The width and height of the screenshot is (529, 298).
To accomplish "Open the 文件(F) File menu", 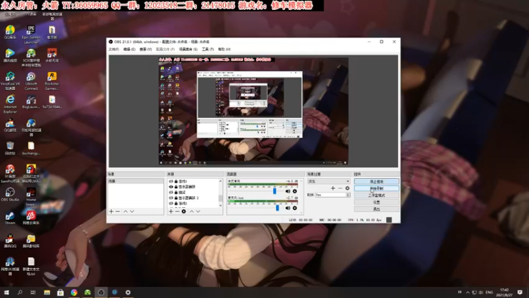I will (114, 49).
